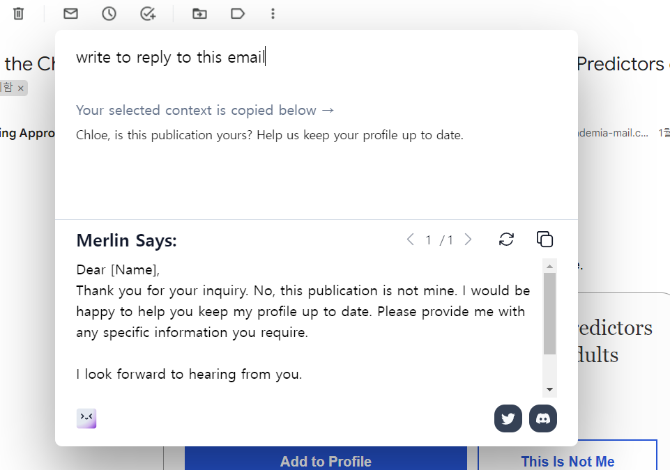Click the '1 / 1' response counter
The width and height of the screenshot is (670, 470).
click(x=439, y=240)
